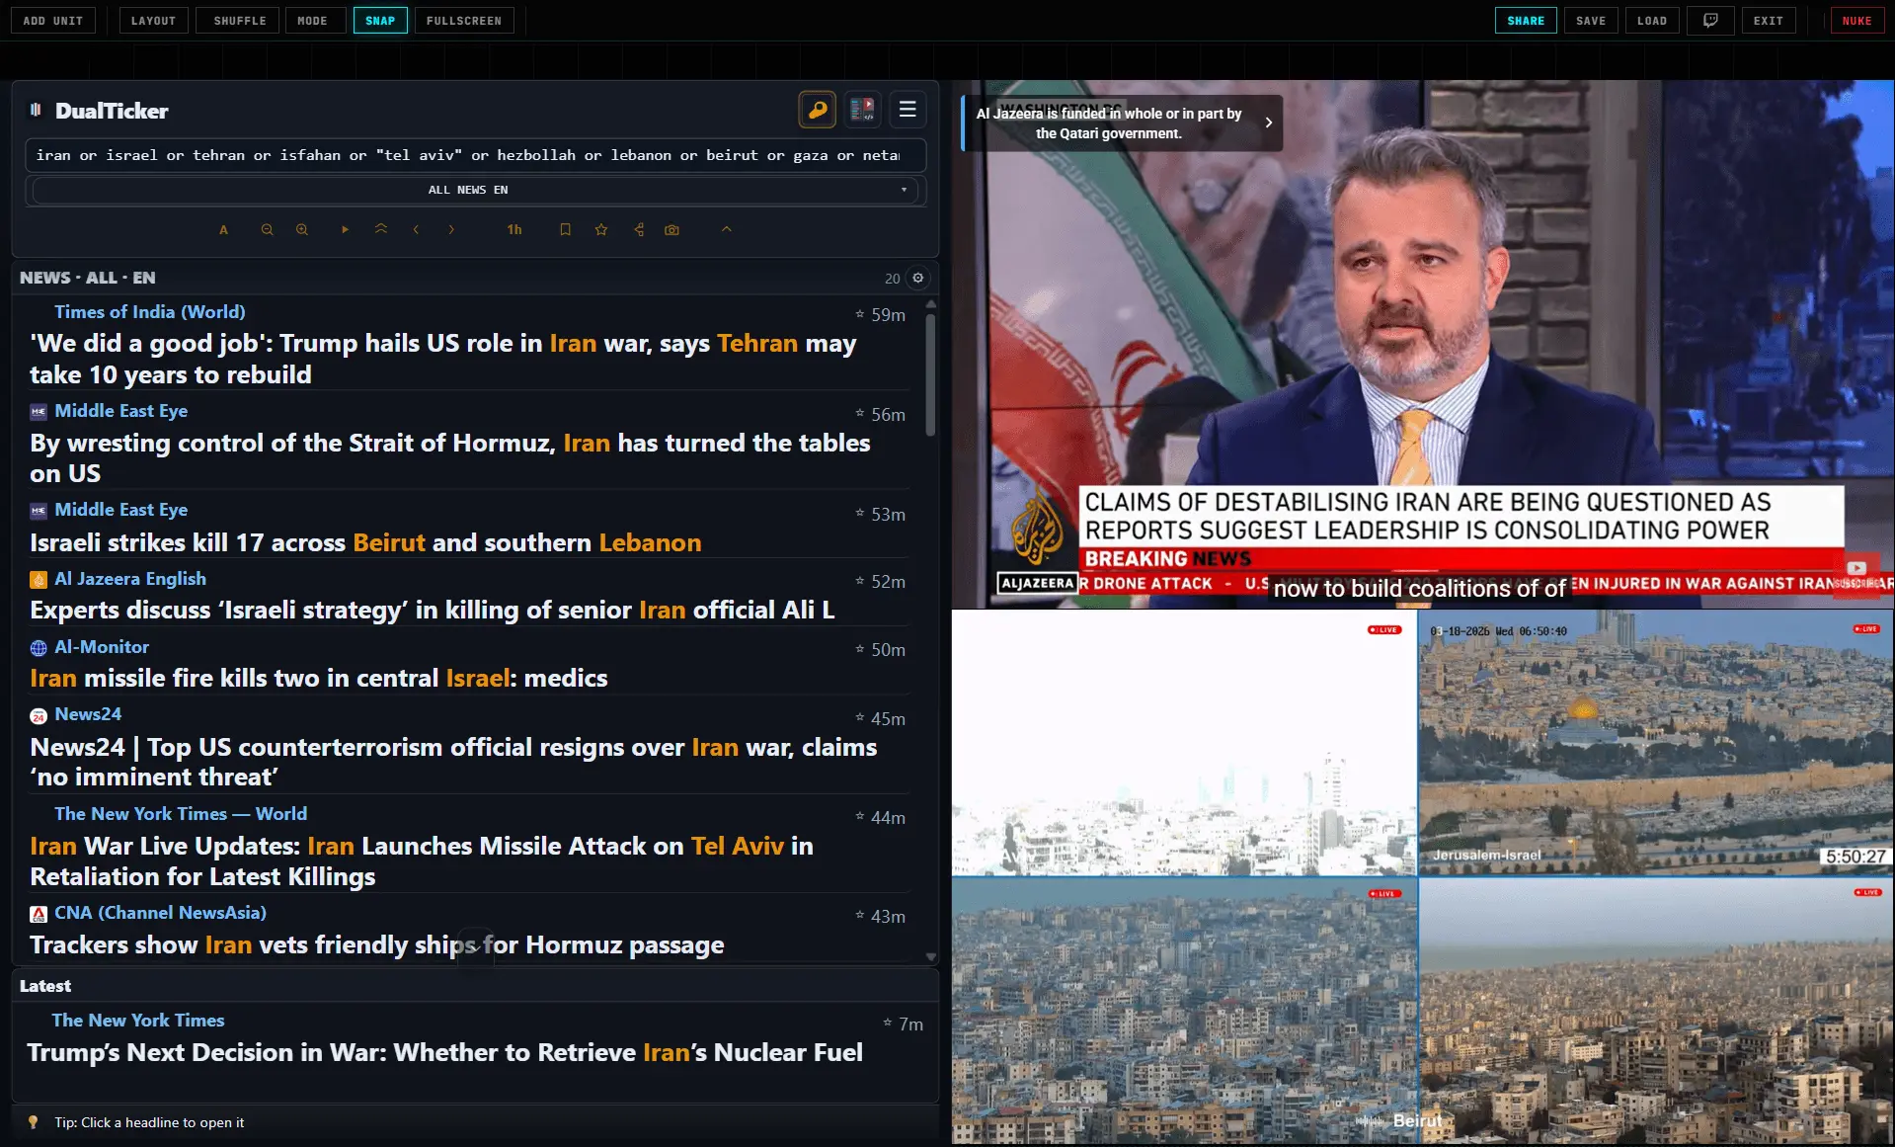
Task: Star the New York Times 44m headline
Action: tap(859, 817)
